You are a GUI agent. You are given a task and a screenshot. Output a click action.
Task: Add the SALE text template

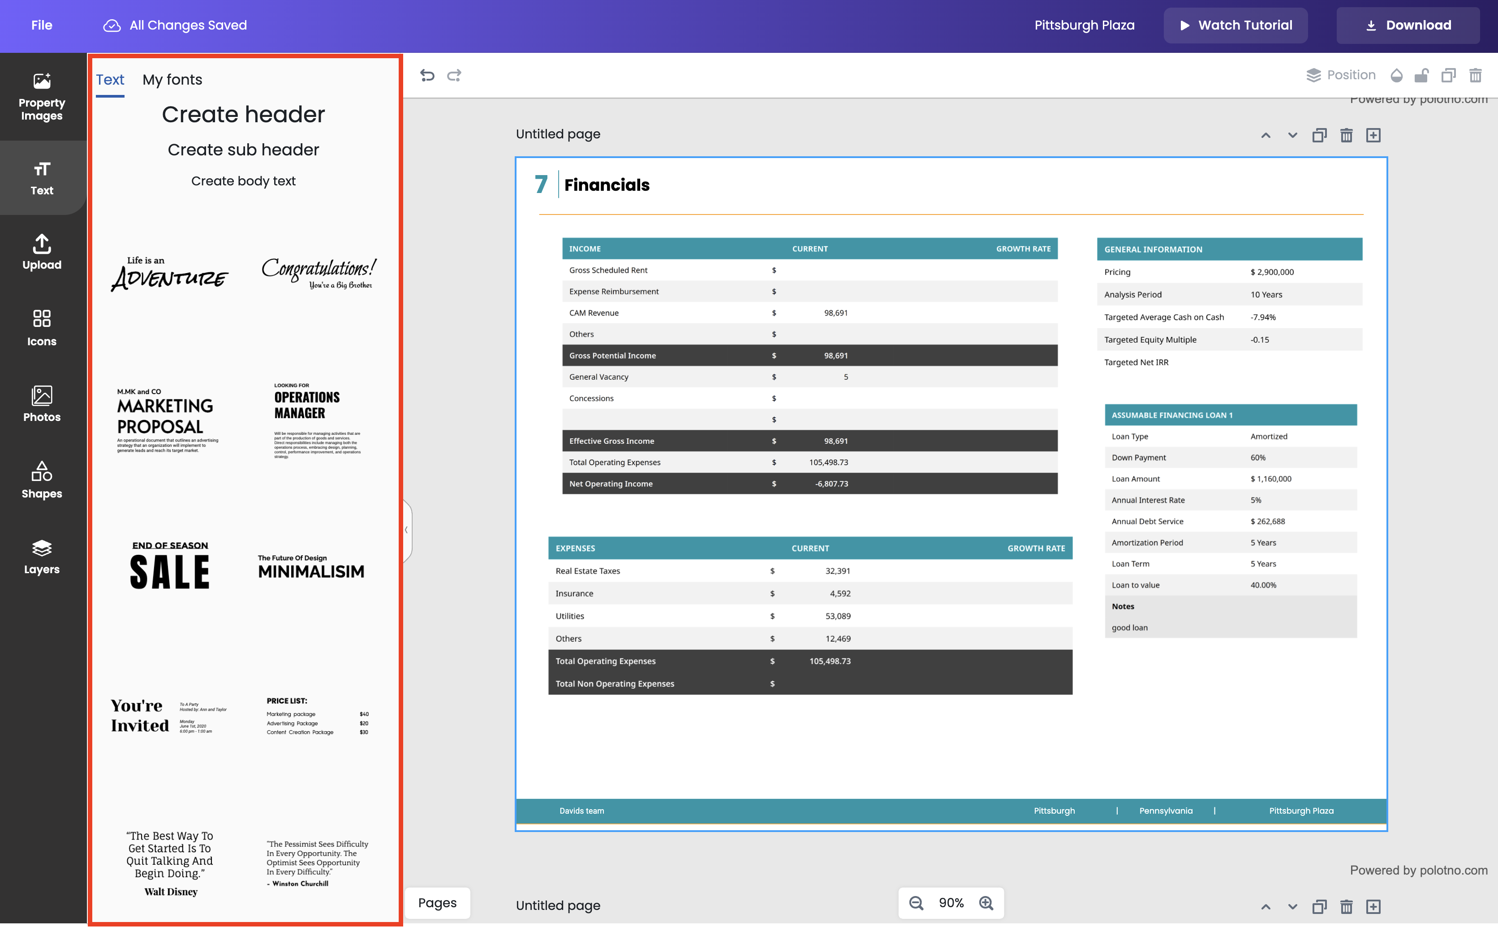pyautogui.click(x=169, y=565)
